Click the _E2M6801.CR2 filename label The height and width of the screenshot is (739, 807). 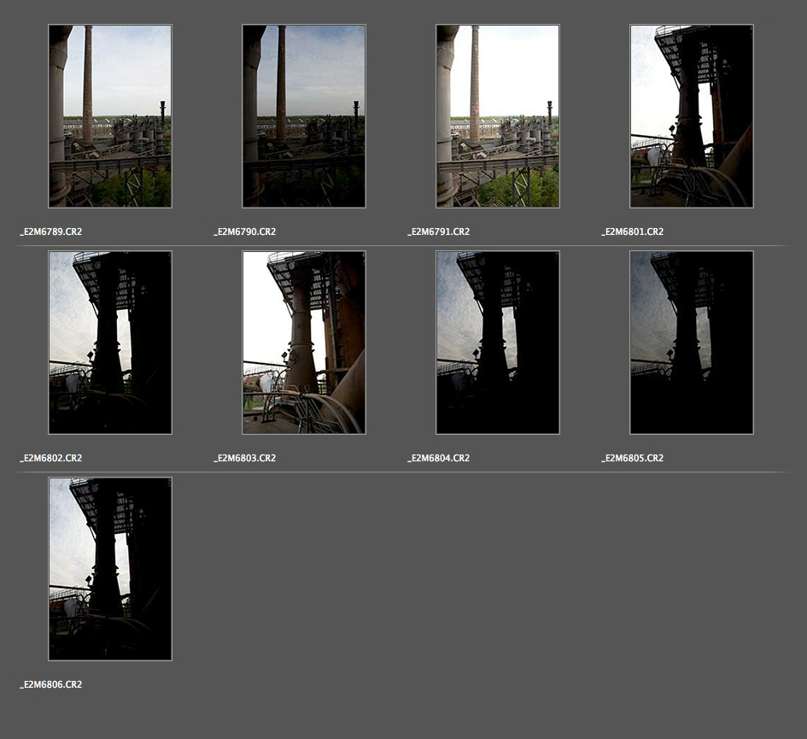tap(633, 232)
